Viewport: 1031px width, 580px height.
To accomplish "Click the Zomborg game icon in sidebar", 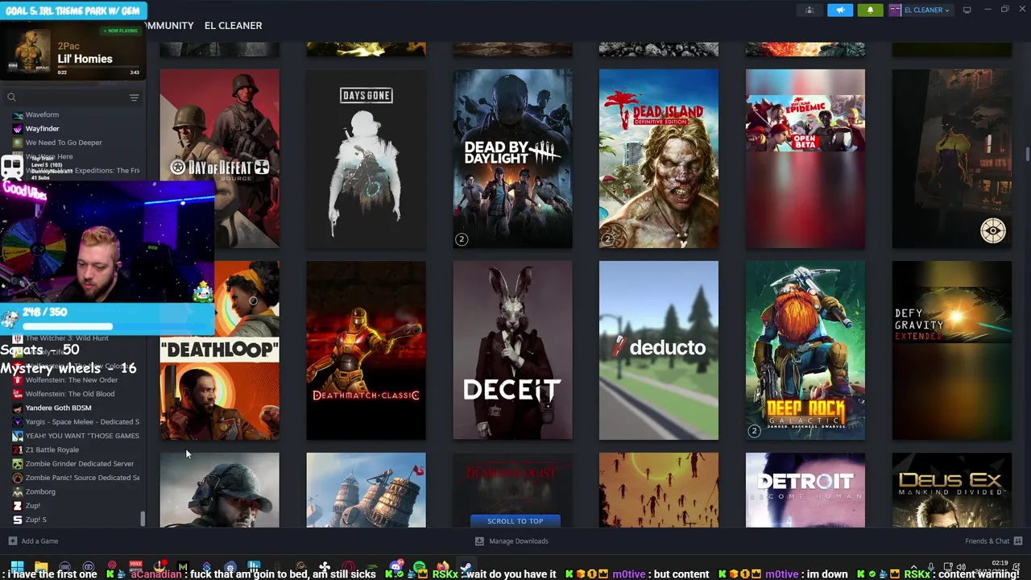I will pos(17,491).
